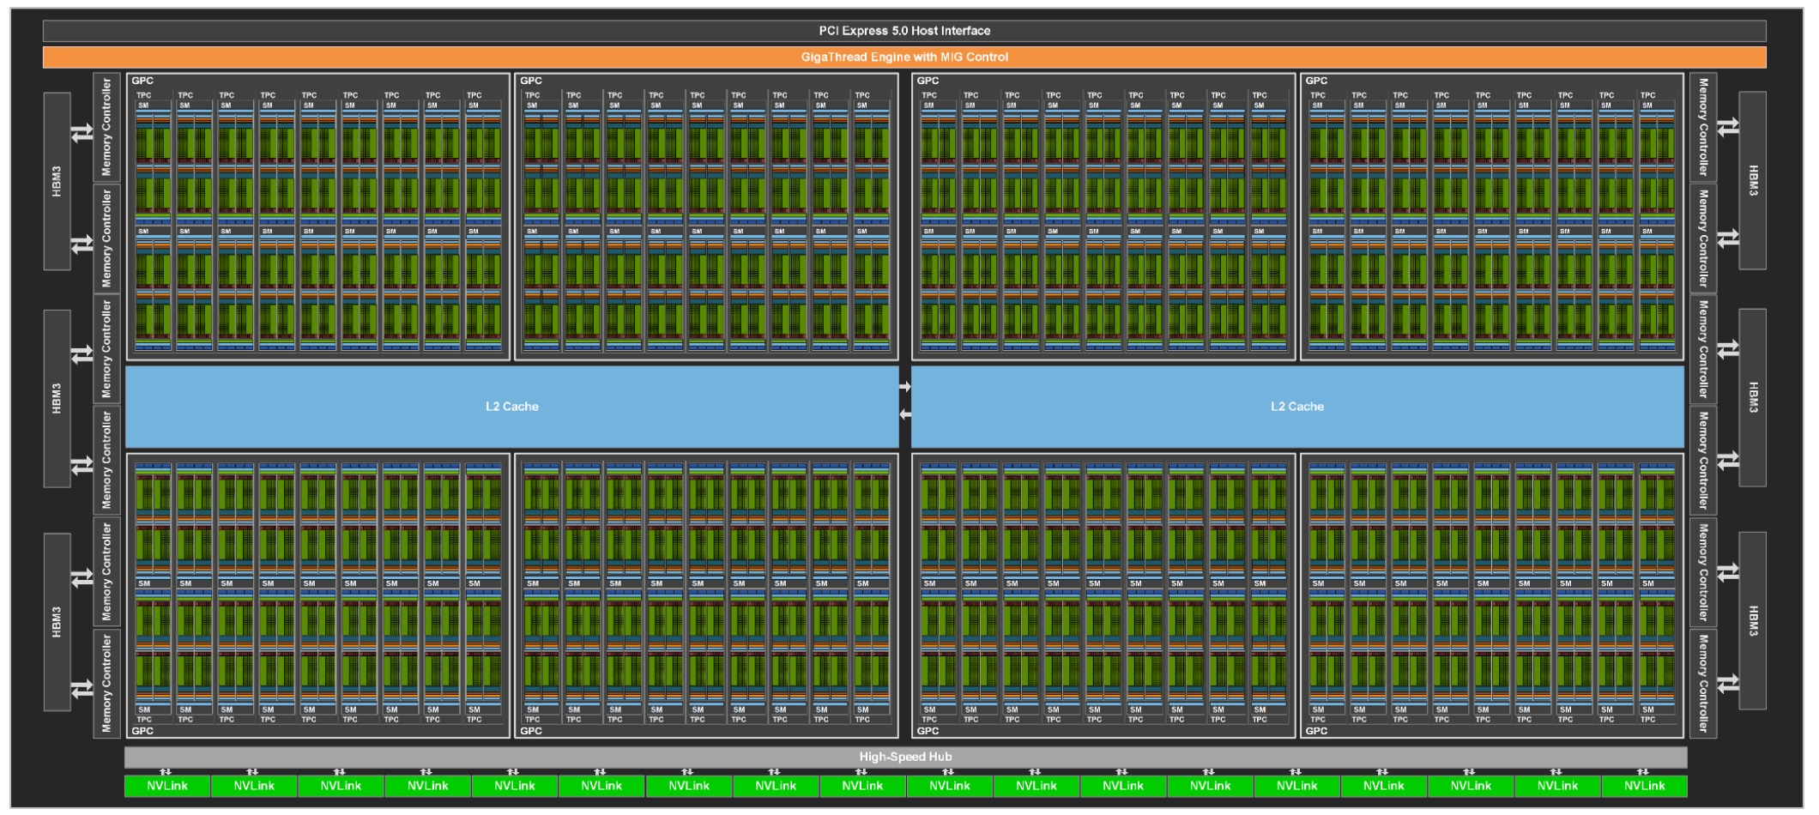Select the middle HBM3 block on the left side
Screen dimensions: 1819x815
point(57,399)
